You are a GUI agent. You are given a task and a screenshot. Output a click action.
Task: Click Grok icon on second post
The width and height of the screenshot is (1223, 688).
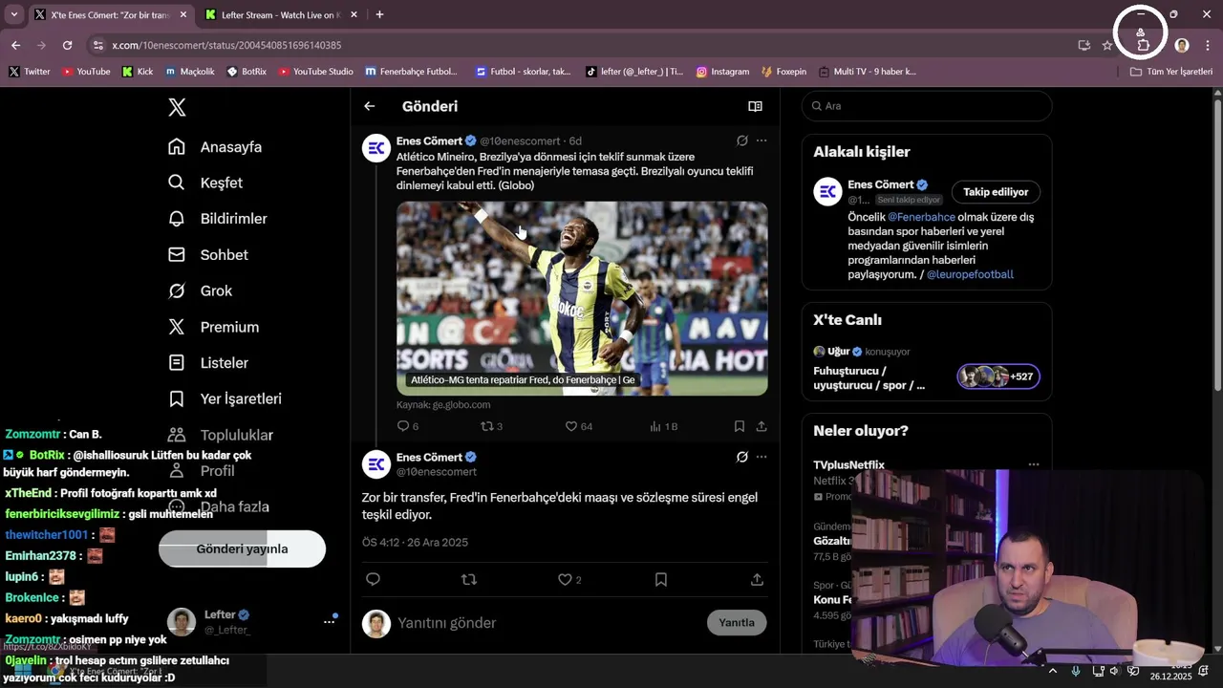[741, 457]
